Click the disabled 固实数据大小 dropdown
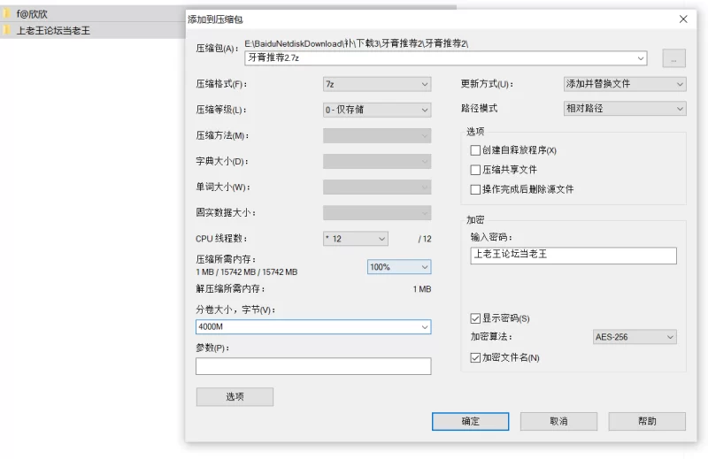This screenshot has height=459, width=708. (x=377, y=212)
